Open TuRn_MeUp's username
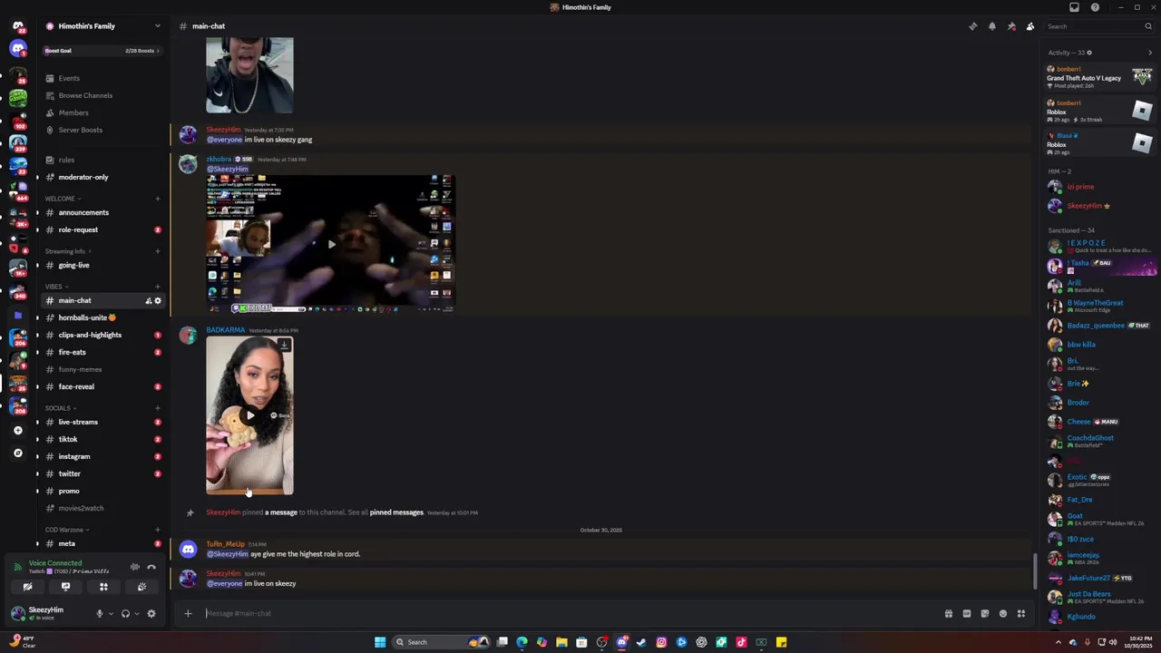The image size is (1161, 653). (225, 544)
